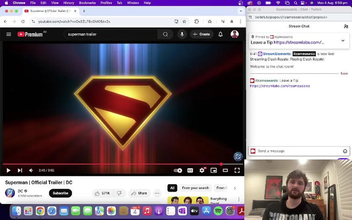This screenshot has width=352, height=220.
Task: Select the All filter chip
Action: 172,188
